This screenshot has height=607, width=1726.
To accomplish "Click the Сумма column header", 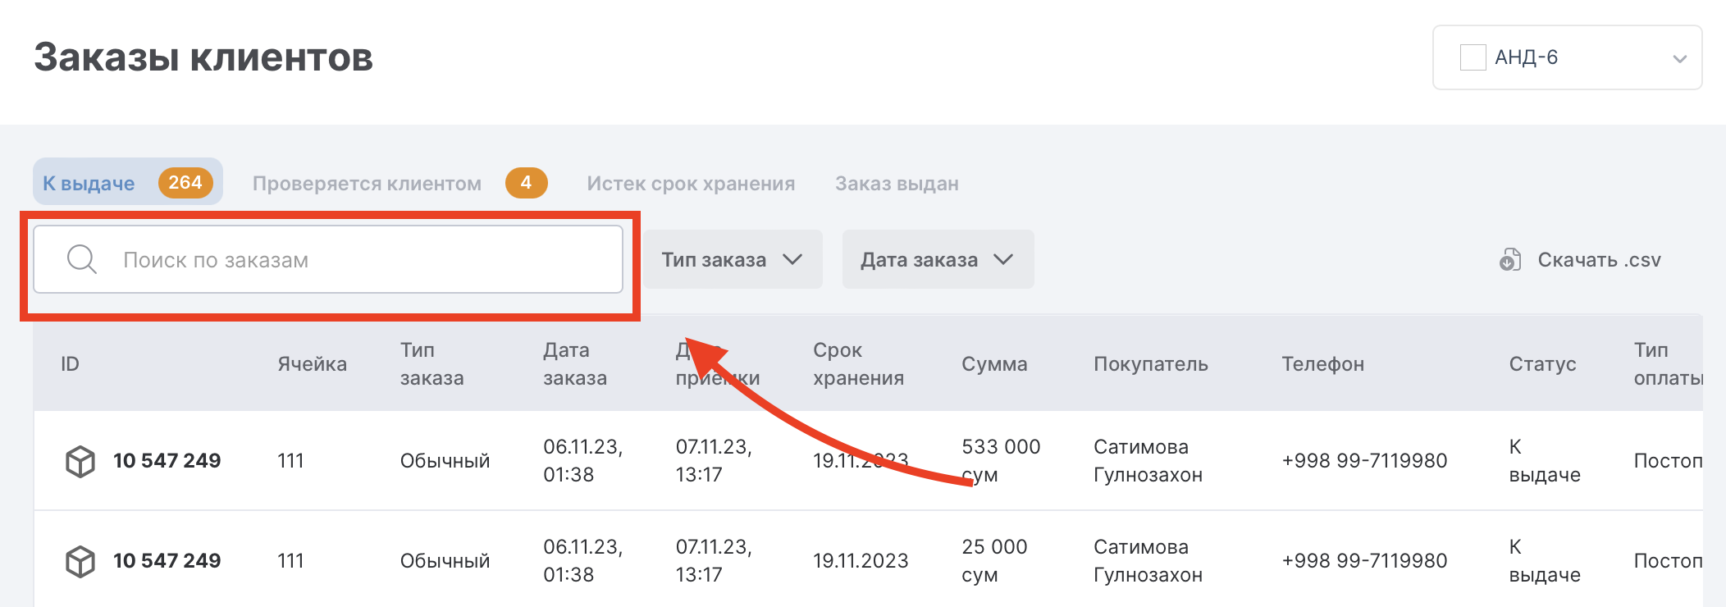I will (994, 363).
